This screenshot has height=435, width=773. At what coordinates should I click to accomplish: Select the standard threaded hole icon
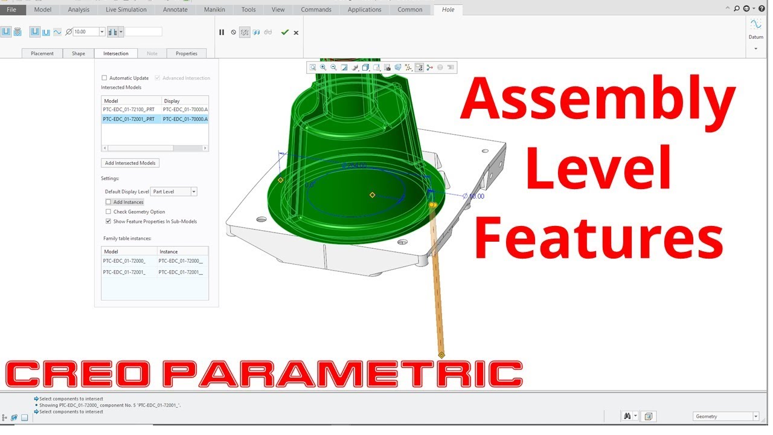(18, 31)
